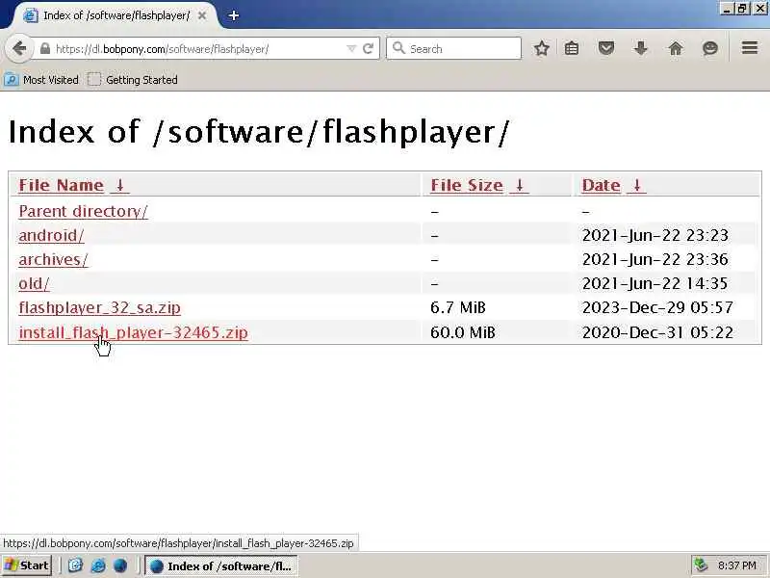
Task: Click the padlock site security icon
Action: [x=44, y=49]
